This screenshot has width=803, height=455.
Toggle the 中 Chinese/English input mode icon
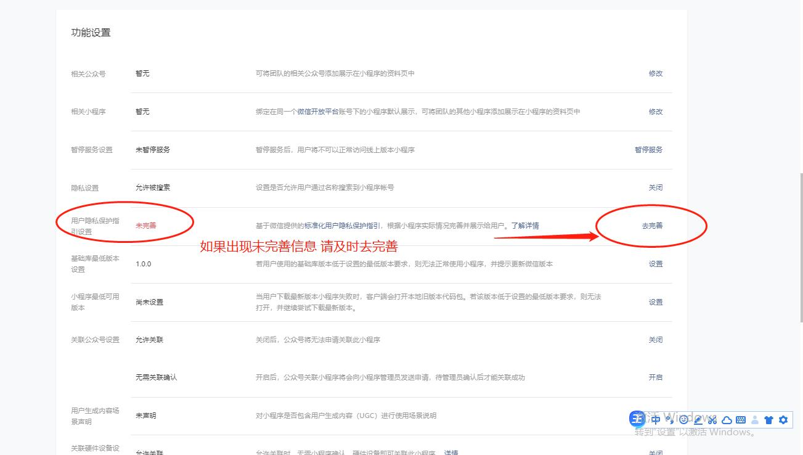tap(656, 420)
